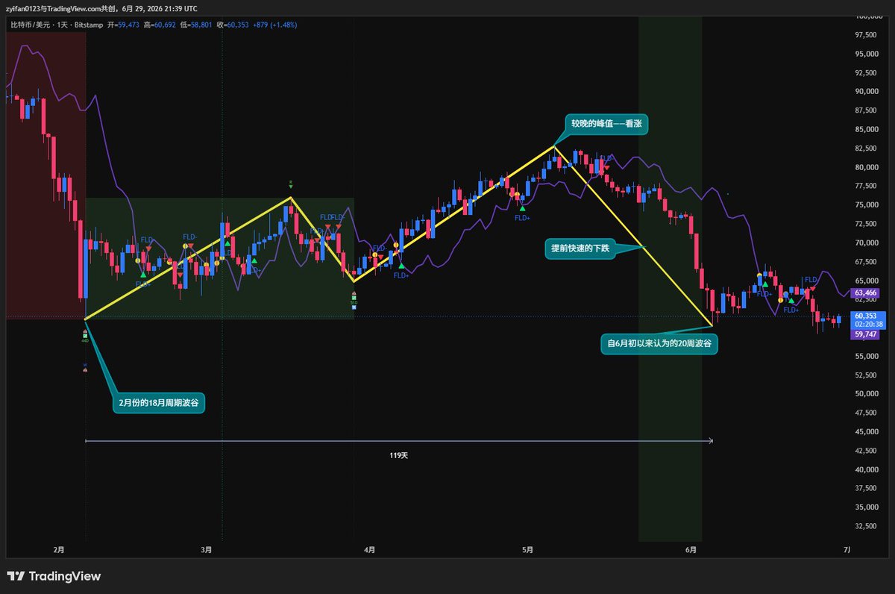
Task: Click the change value +879 (+1.48%)
Action: click(x=275, y=25)
